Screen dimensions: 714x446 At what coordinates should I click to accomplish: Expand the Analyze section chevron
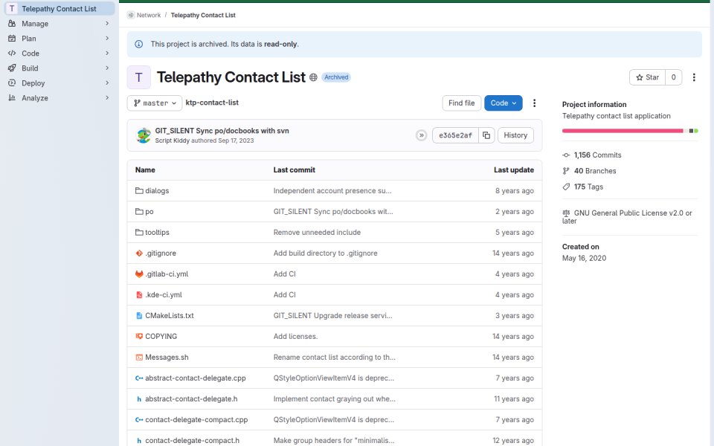[107, 98]
